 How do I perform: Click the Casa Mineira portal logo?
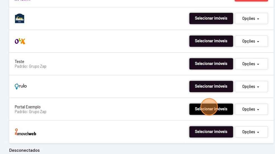click(x=20, y=18)
